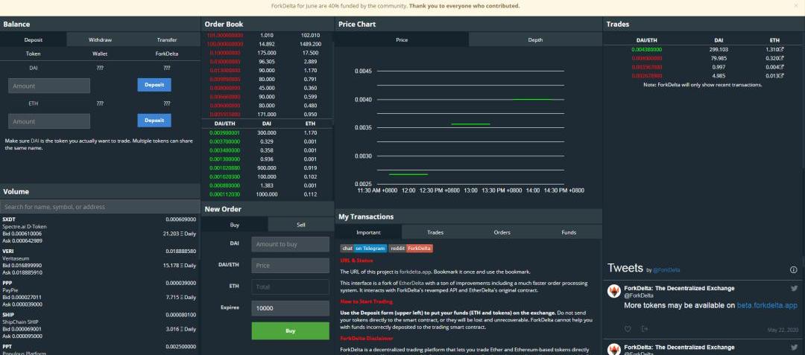This screenshot has width=805, height=355.
Task: Open the external link icon on the 0.004 ETH trade
Action: 782,67
